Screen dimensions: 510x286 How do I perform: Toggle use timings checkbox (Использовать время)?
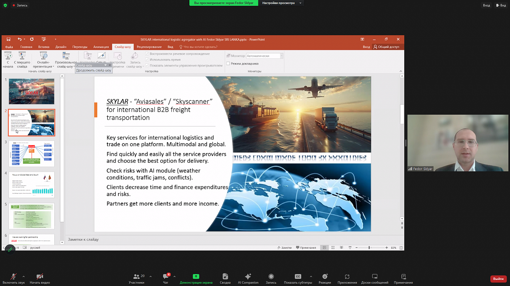point(147,59)
